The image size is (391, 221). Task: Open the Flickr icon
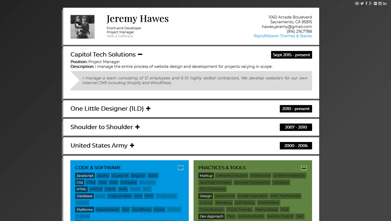click(x=375, y=3)
